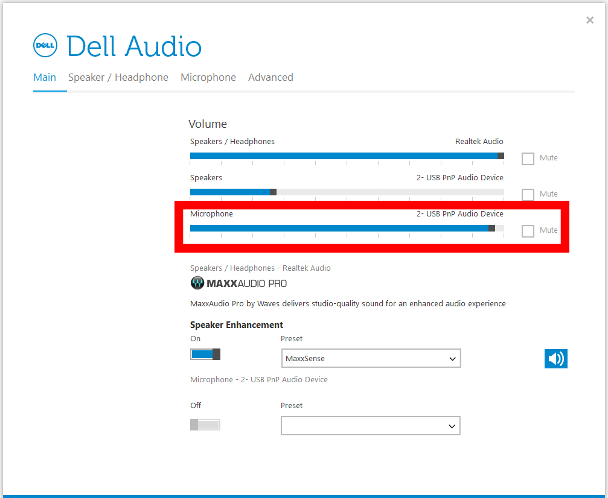The height and width of the screenshot is (498, 608).
Task: Open the empty microphone Preset dropdown
Action: (x=371, y=426)
